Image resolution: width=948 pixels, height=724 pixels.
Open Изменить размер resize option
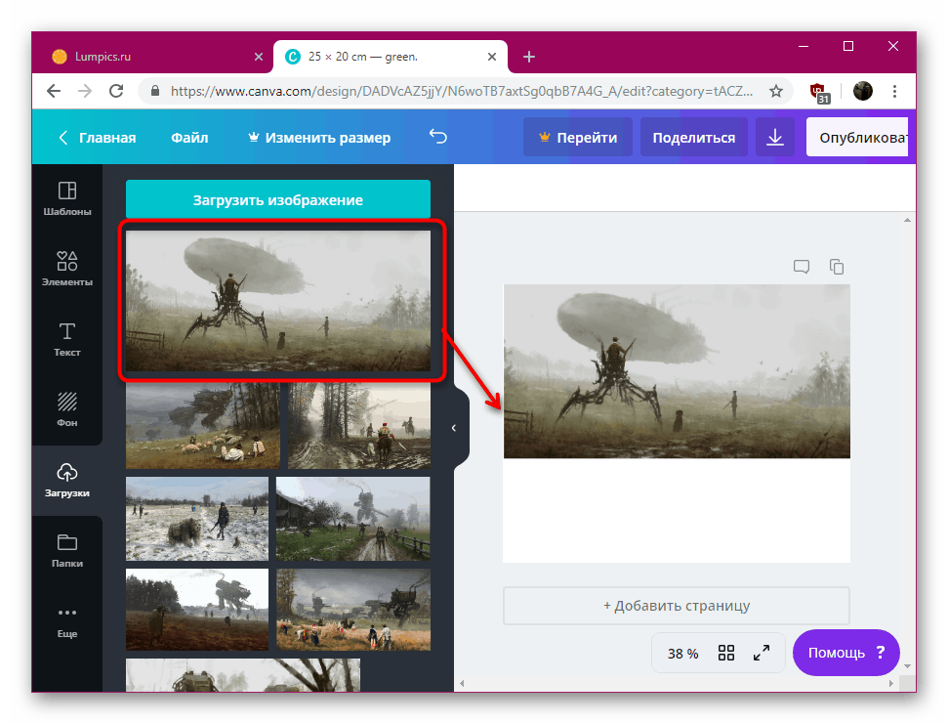coord(319,138)
